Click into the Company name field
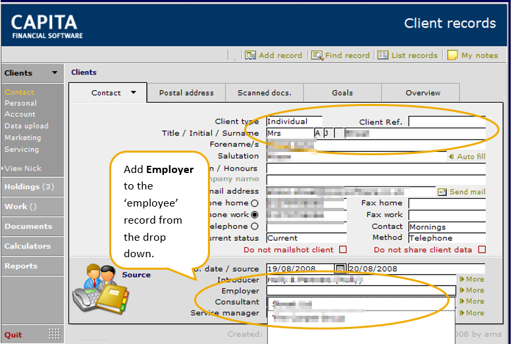This screenshot has width=514, height=344. click(x=376, y=180)
